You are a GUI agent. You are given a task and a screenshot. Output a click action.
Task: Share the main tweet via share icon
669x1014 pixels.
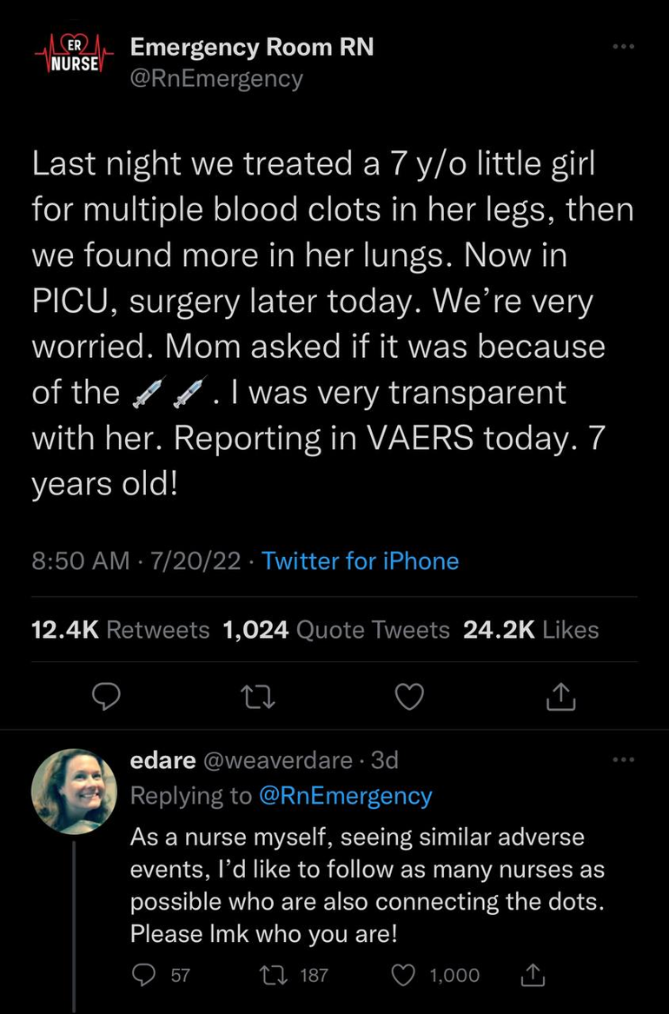click(x=562, y=695)
